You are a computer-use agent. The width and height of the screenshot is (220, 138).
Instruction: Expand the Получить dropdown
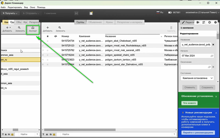click(10, 13)
